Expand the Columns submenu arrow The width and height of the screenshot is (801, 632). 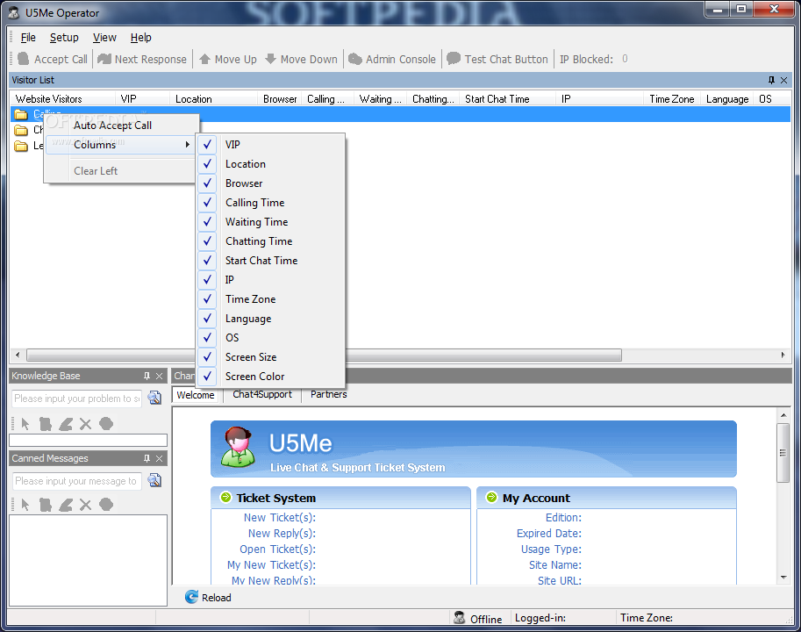click(188, 145)
